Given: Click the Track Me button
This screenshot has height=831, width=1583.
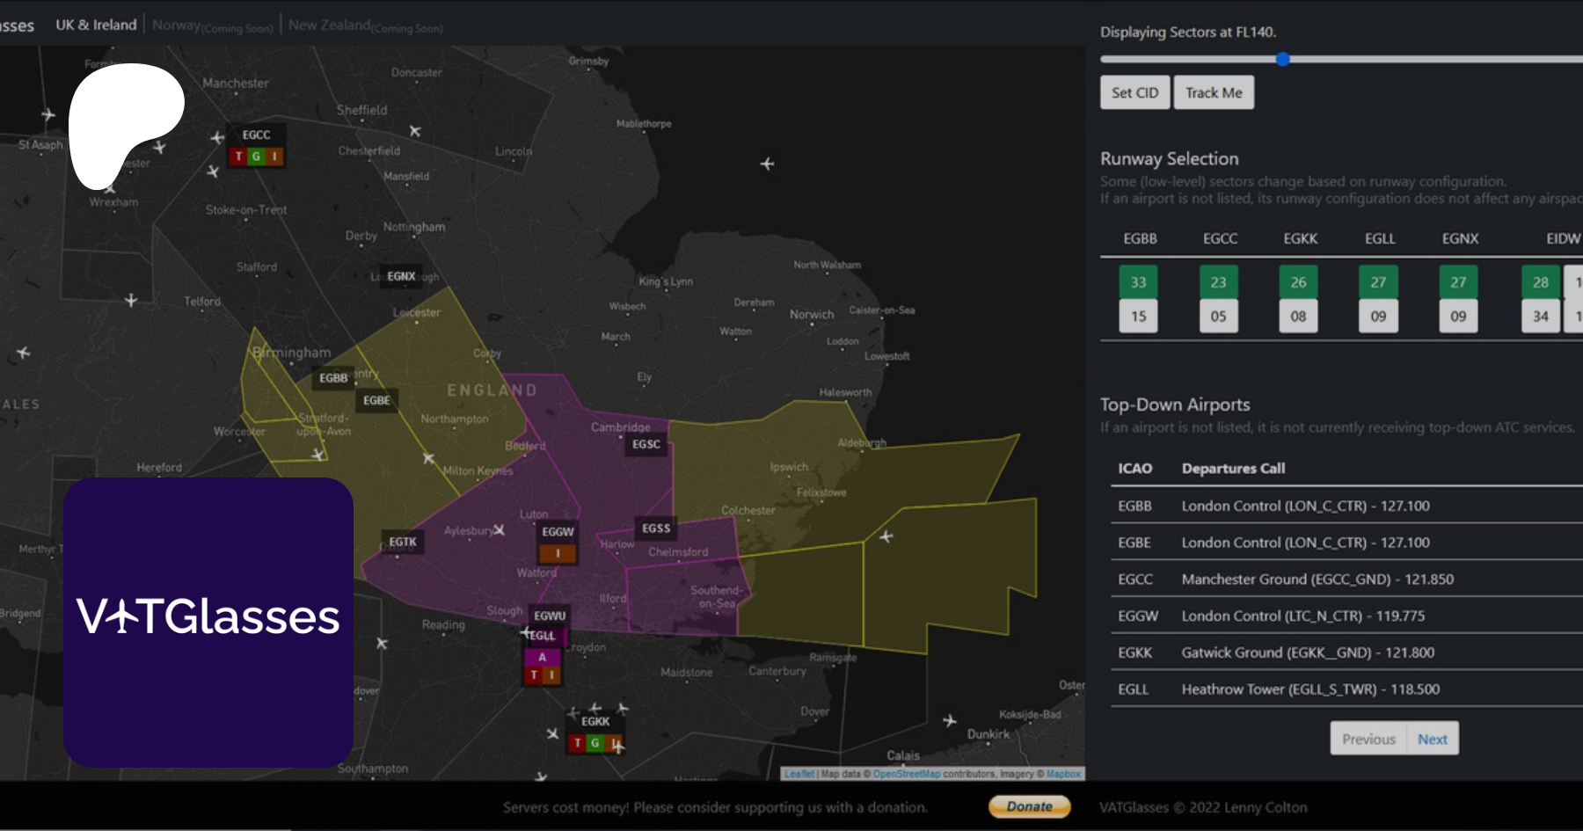Looking at the screenshot, I should pos(1214,92).
